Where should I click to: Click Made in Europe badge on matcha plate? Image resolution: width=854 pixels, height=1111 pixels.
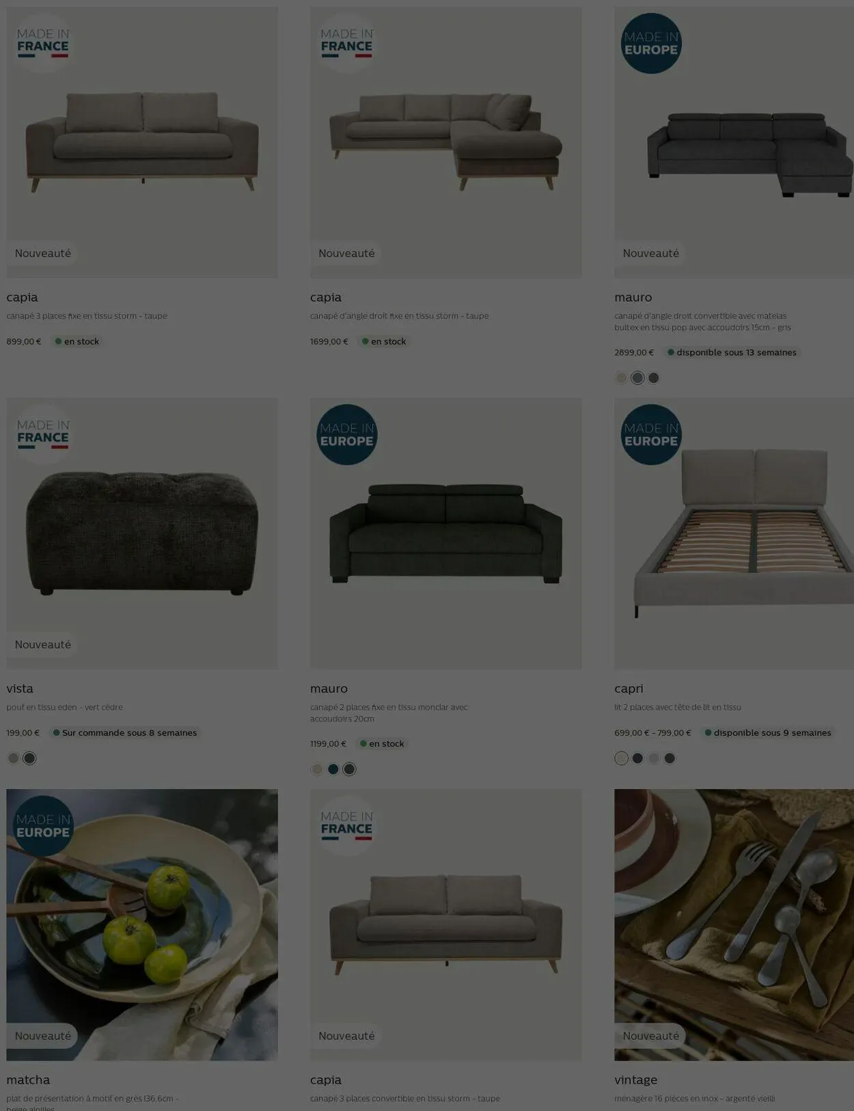point(42,826)
